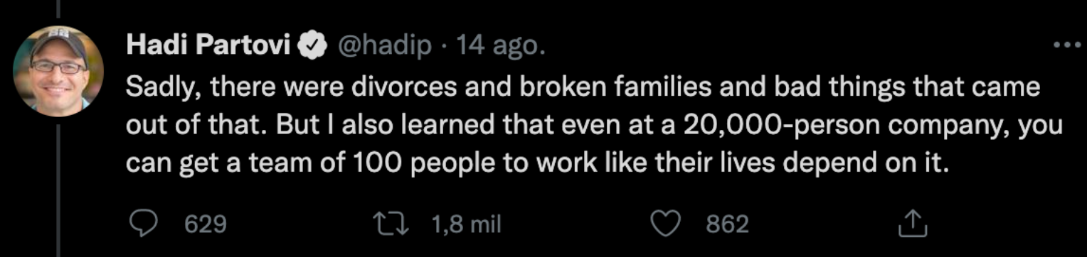The width and height of the screenshot is (1087, 257).
Task: Open the three-dot more options menu
Action: [x=1066, y=45]
